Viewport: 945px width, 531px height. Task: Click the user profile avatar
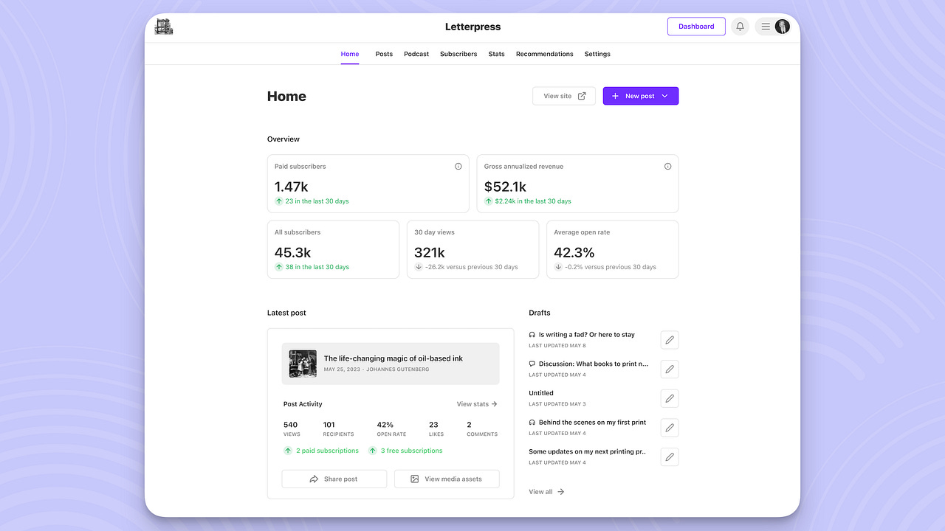pyautogui.click(x=782, y=27)
